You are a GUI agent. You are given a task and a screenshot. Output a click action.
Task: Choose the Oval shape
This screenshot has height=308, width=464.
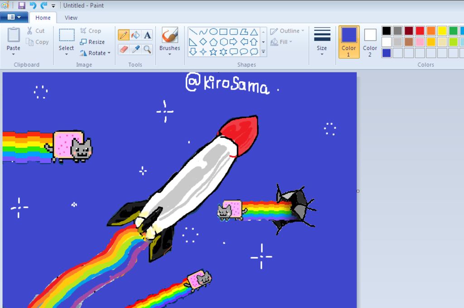click(213, 32)
